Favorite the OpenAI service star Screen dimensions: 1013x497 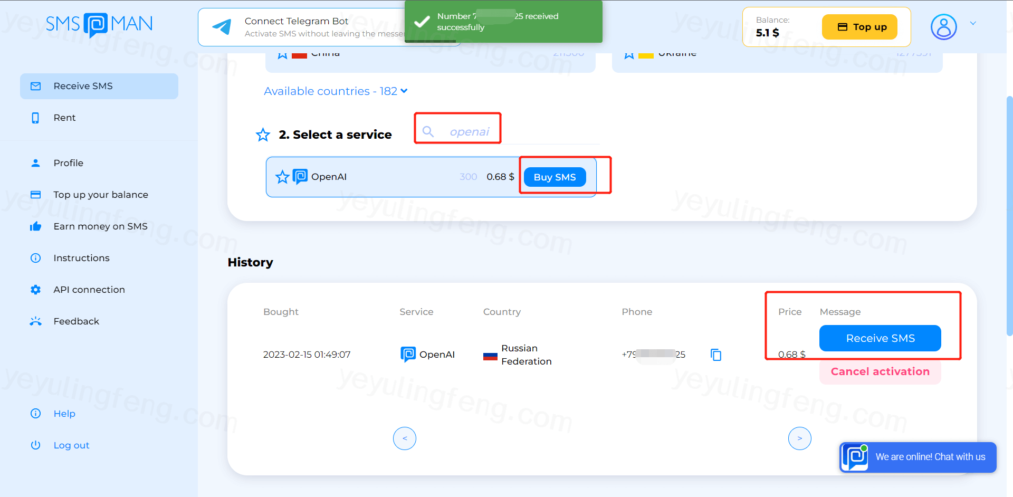(x=282, y=177)
